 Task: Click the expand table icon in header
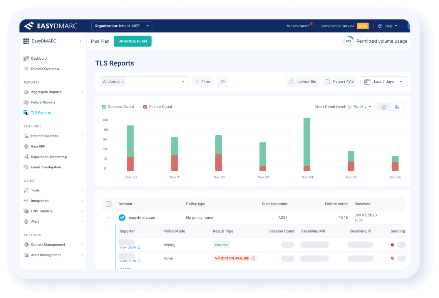[x=109, y=204]
